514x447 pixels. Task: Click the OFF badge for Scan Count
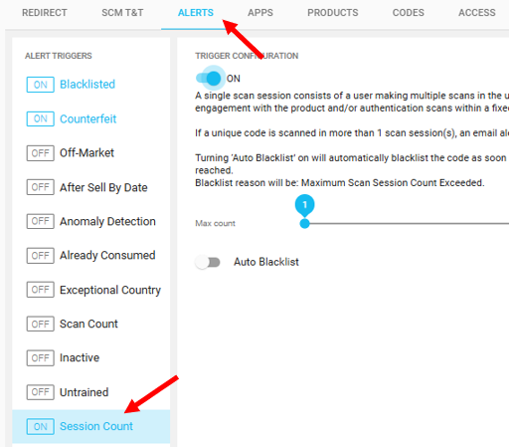[41, 324]
